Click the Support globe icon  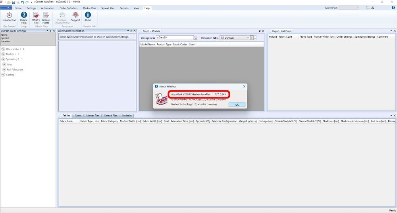75,15
